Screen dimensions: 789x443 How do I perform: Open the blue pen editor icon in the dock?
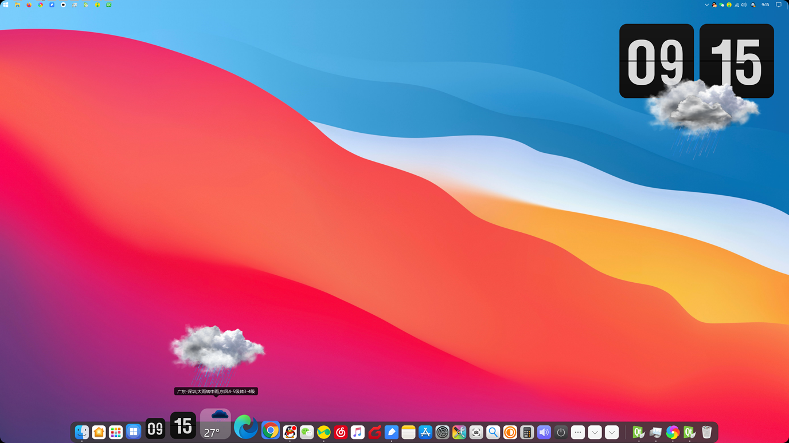click(x=392, y=432)
